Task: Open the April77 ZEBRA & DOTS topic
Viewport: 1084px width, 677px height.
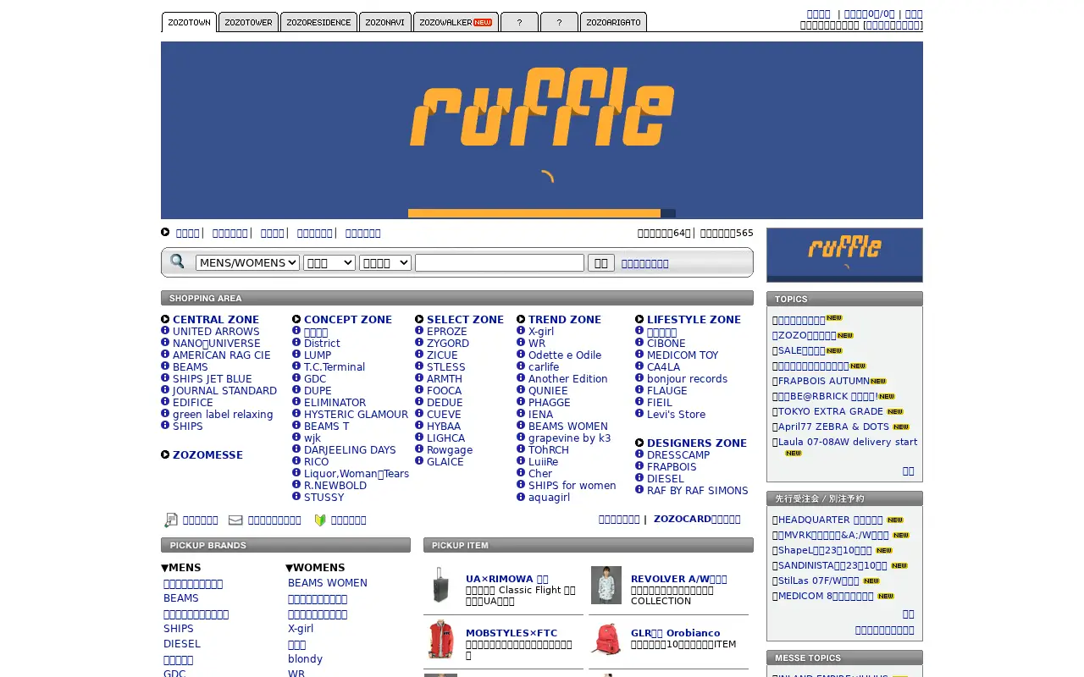Action: [833, 427]
